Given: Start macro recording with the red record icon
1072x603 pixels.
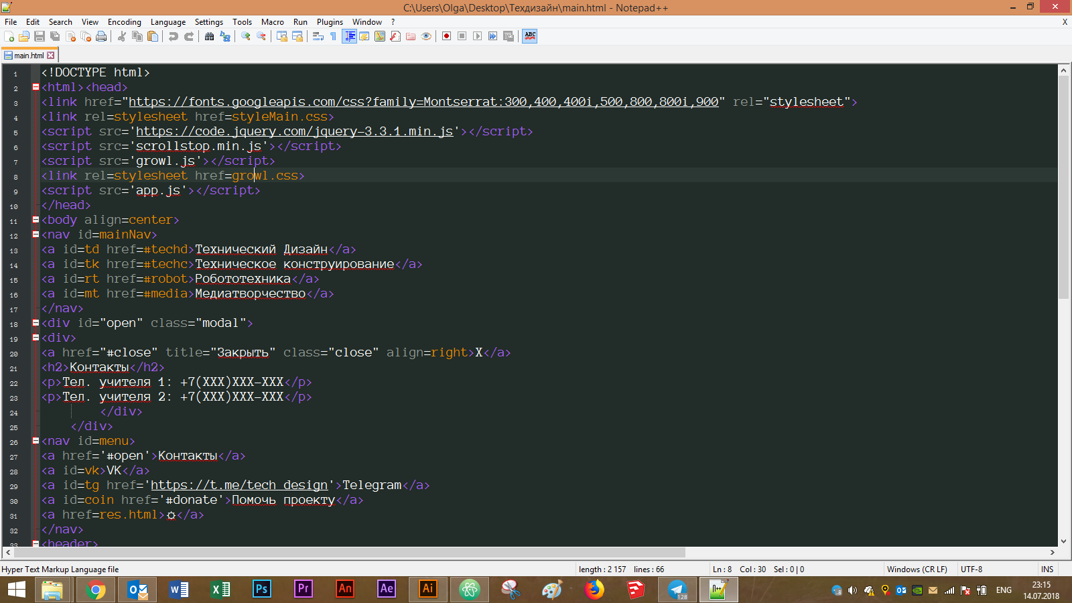Looking at the screenshot, I should pos(446,36).
